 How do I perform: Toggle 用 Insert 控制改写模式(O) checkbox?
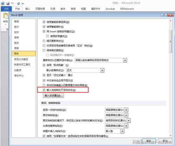tap(44, 31)
